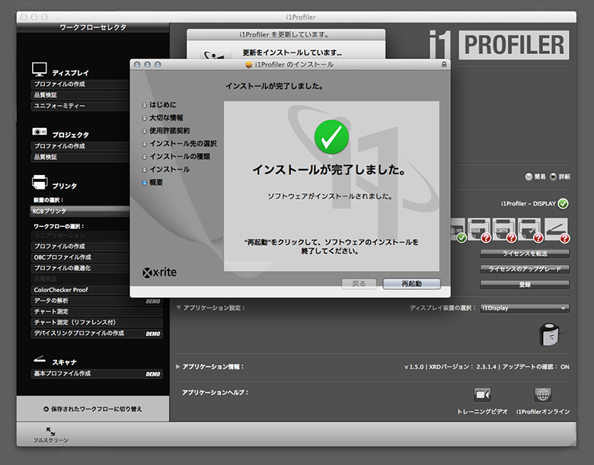Expand the アプリケーション情報 section
The height and width of the screenshot is (465, 594).
click(x=180, y=367)
